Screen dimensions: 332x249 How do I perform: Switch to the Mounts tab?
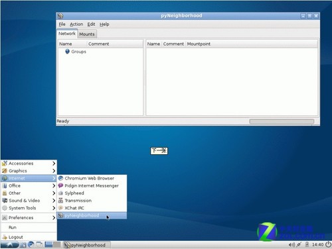[87, 34]
